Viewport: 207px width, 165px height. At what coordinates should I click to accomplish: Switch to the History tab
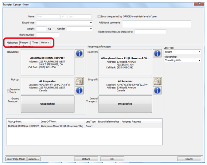pyautogui.click(x=45, y=43)
